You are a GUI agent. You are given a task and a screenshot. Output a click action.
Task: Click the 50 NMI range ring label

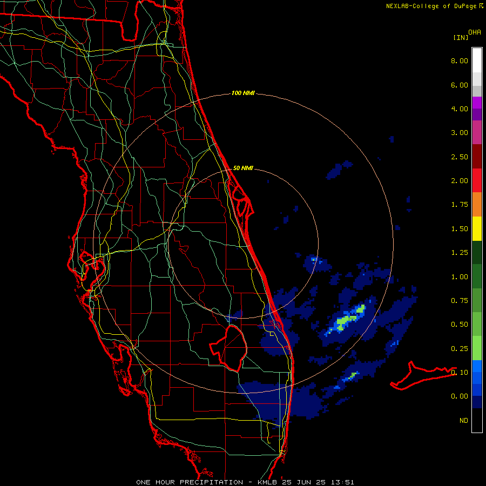(243, 168)
